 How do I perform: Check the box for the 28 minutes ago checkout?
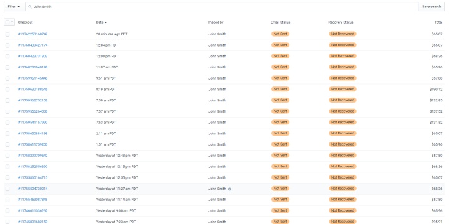point(7,34)
